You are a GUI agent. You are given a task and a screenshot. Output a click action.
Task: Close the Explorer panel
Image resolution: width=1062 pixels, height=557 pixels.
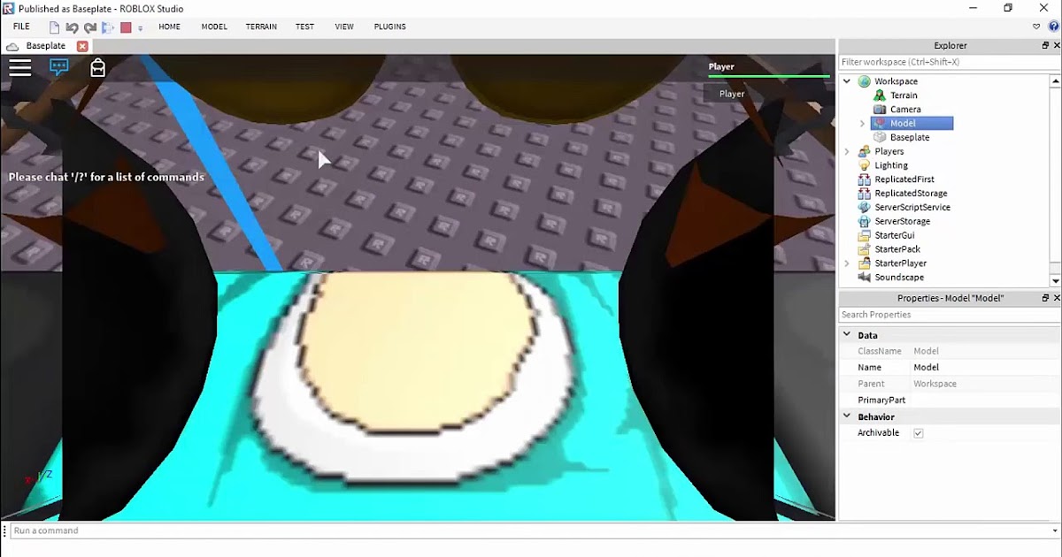[x=1056, y=45]
